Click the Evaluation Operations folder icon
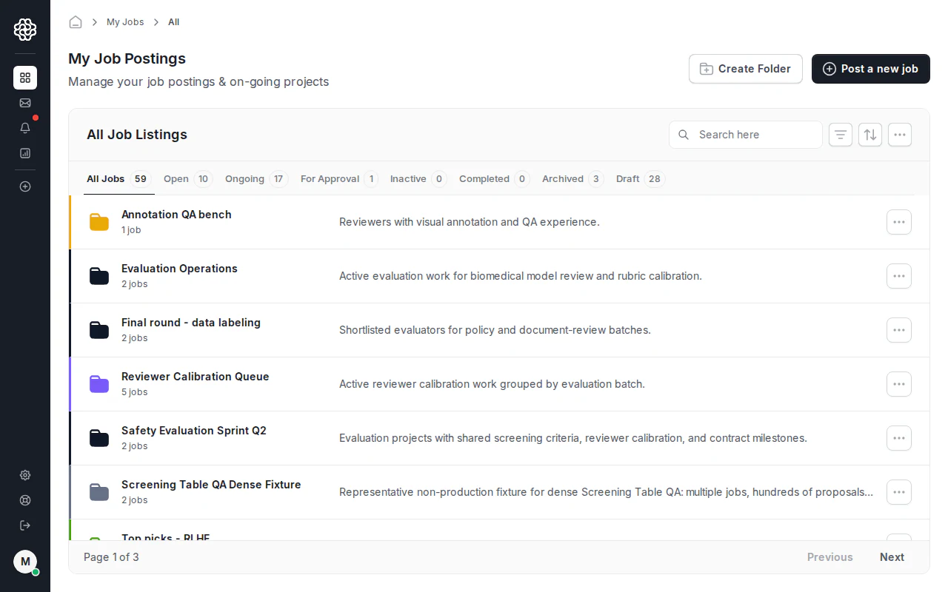 99,276
